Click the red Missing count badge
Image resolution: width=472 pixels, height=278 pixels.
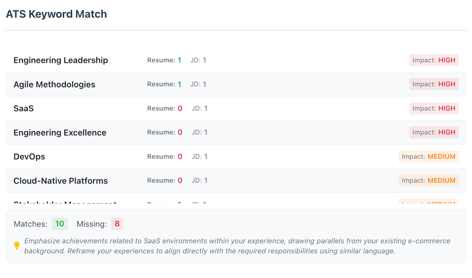click(x=117, y=224)
